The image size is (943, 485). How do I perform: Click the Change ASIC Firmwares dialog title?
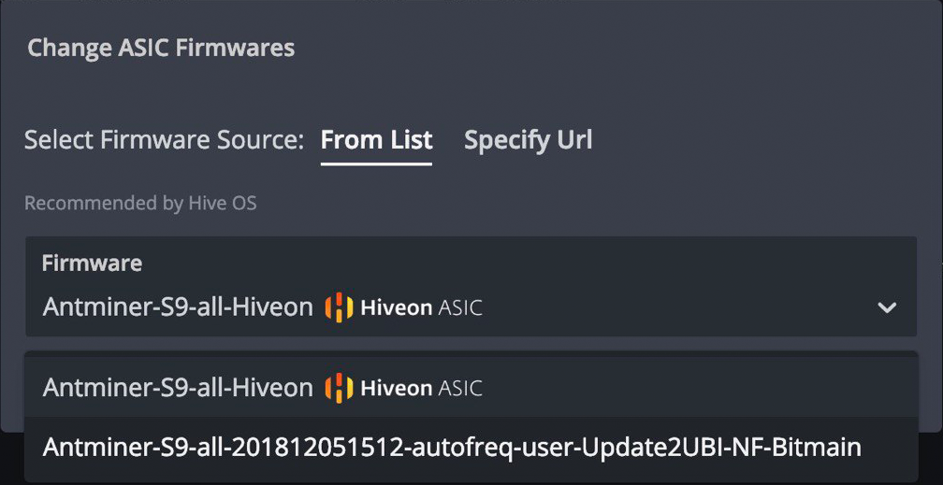coord(161,48)
